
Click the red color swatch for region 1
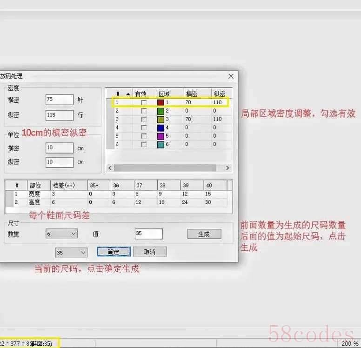pyautogui.click(x=161, y=102)
